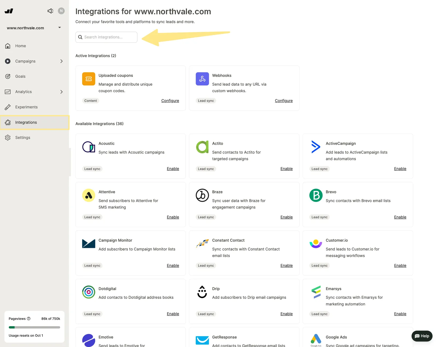This screenshot has width=438, height=347.
Task: Click the Emarsys logo icon
Action: (x=316, y=292)
